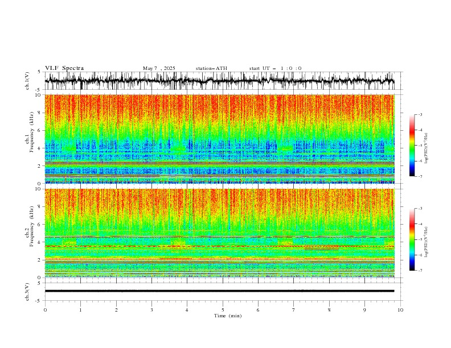Viewport: 451px width, 348px height.
Task: Click the color scale bar beside ch.1 spectrogram
Action: click(x=412, y=146)
